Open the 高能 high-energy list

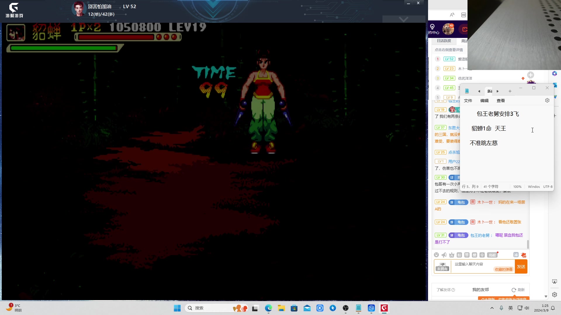(x=492, y=255)
